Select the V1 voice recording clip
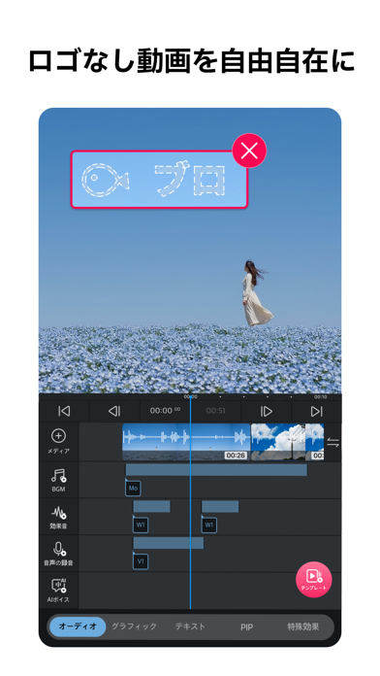 (141, 561)
